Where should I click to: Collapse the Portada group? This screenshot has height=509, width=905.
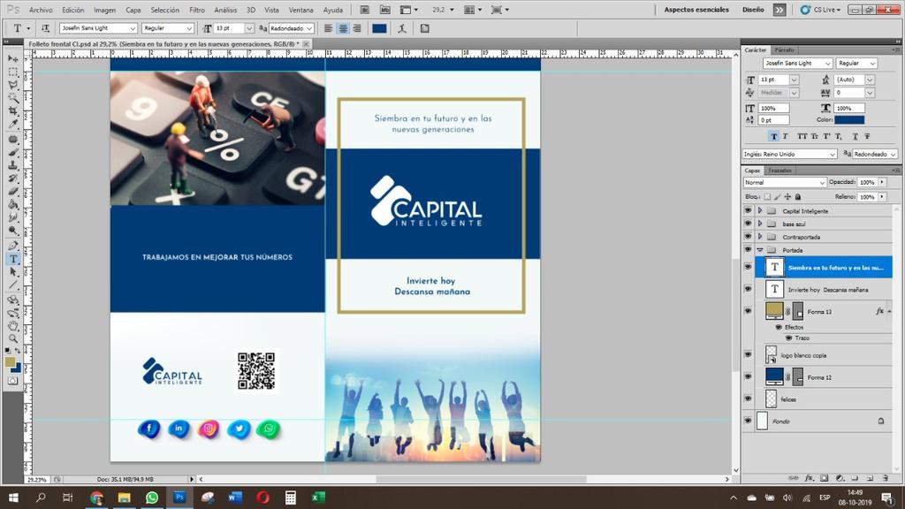point(760,250)
